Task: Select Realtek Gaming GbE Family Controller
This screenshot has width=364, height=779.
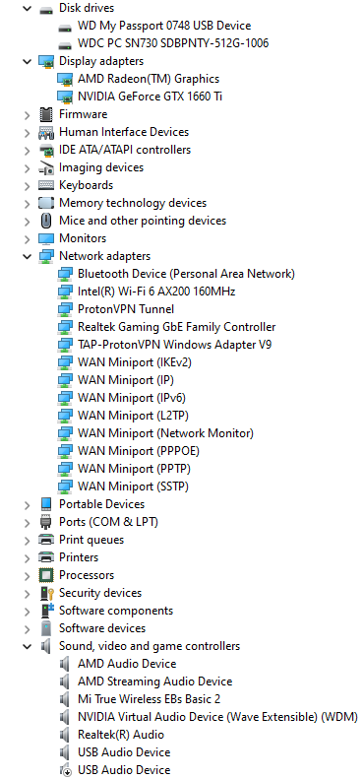Action: click(x=177, y=327)
